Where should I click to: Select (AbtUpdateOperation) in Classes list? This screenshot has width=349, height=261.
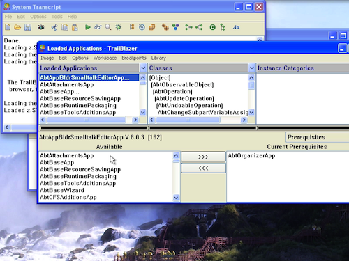[x=198, y=98]
